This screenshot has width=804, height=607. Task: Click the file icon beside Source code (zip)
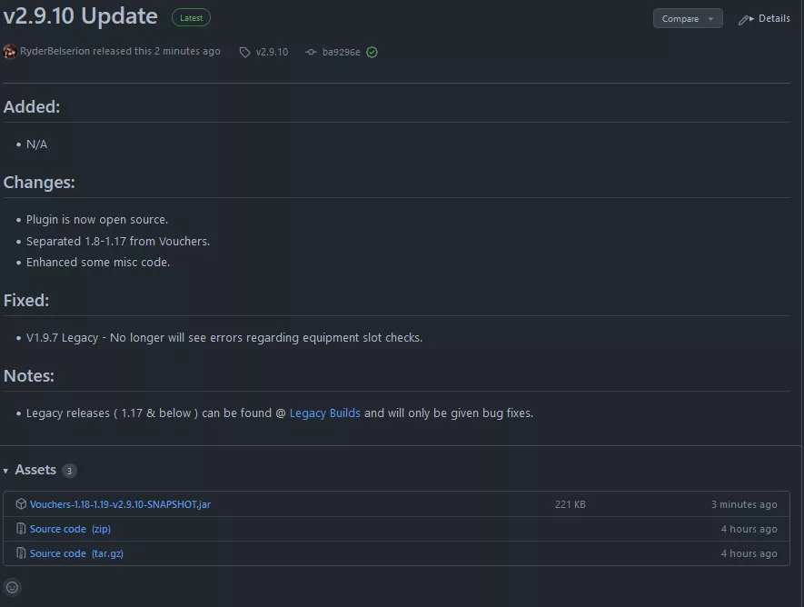pyautogui.click(x=21, y=529)
